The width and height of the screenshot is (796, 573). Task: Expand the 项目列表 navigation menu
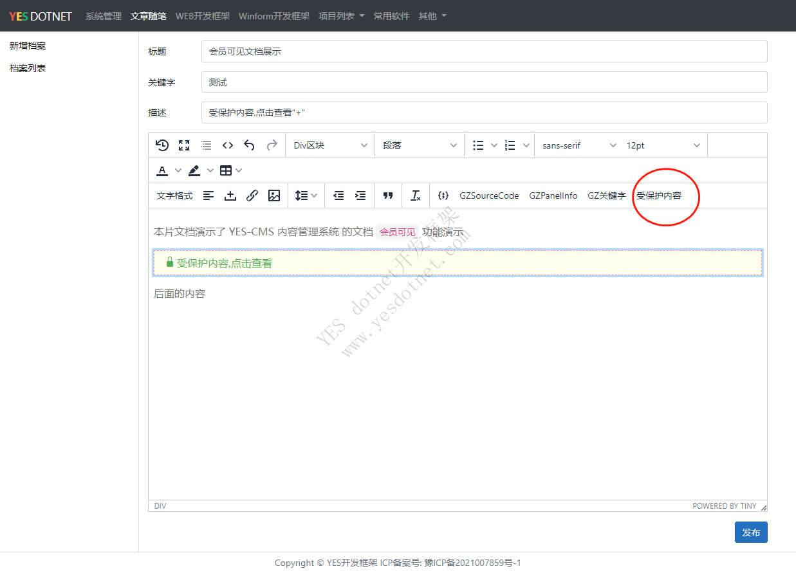pyautogui.click(x=341, y=16)
